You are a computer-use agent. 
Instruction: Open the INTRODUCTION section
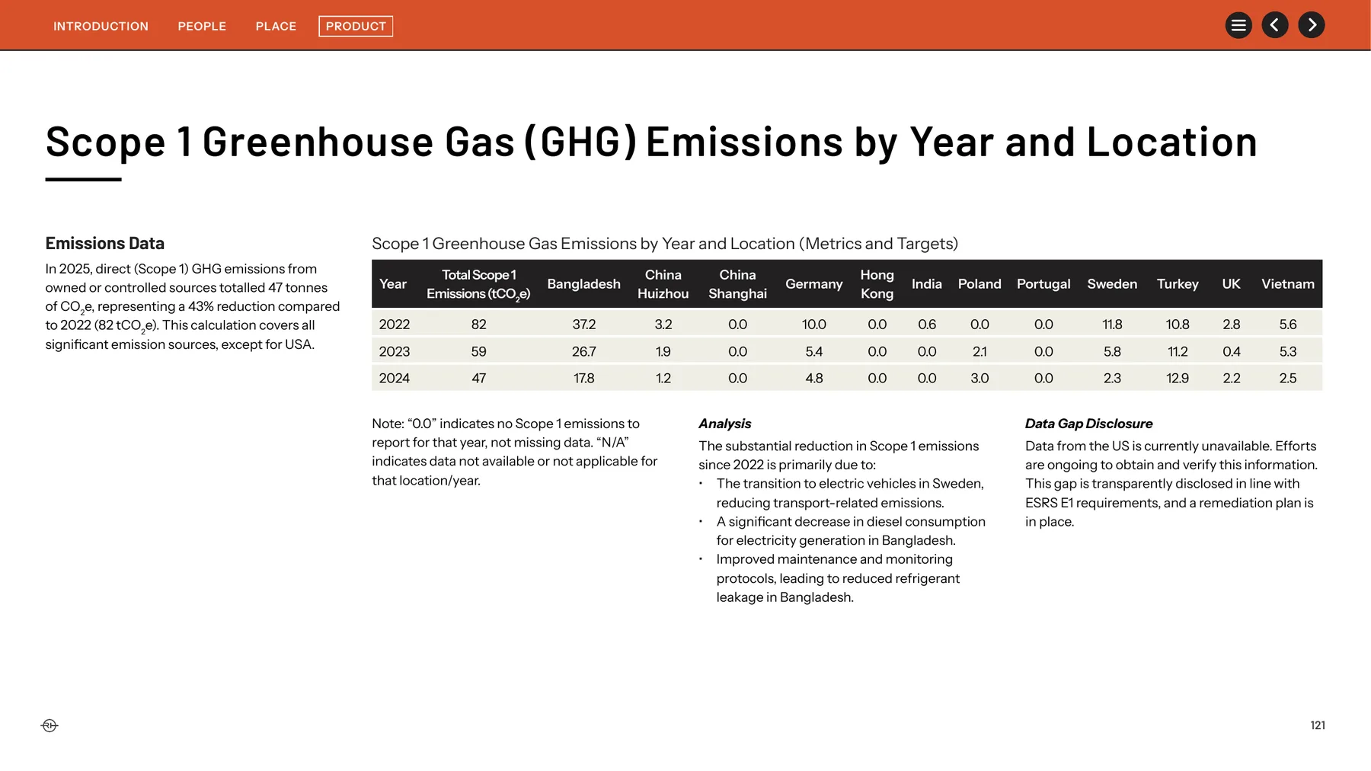tap(101, 26)
